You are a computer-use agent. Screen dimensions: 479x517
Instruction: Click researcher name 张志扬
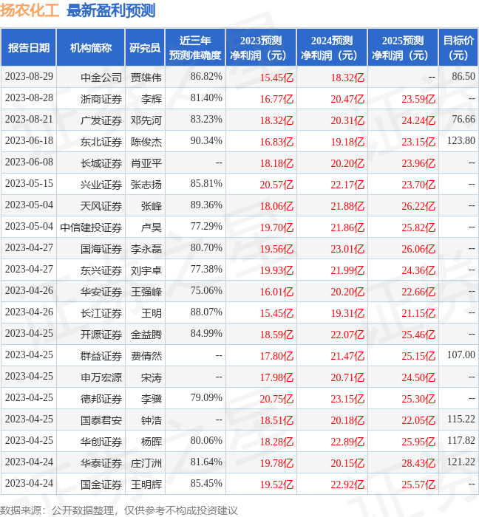click(x=146, y=185)
